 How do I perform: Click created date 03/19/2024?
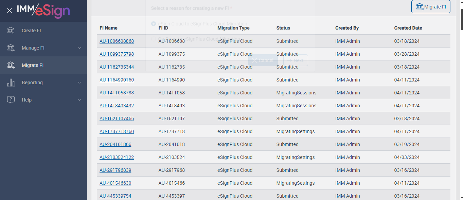(407, 144)
